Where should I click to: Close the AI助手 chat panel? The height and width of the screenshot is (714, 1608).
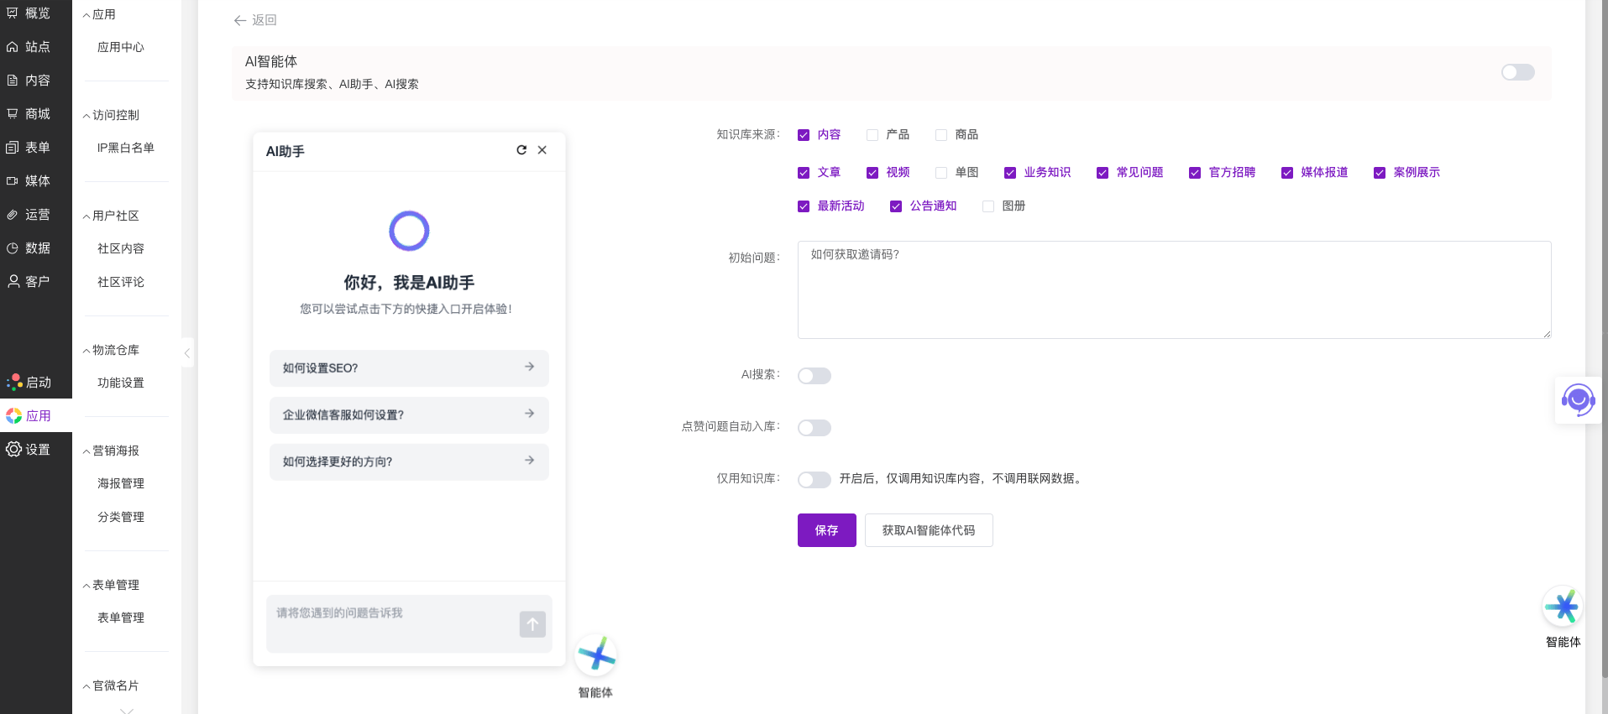coord(542,150)
